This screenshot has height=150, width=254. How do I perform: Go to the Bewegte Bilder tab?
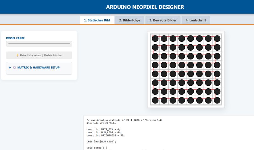pyautogui.click(x=163, y=20)
